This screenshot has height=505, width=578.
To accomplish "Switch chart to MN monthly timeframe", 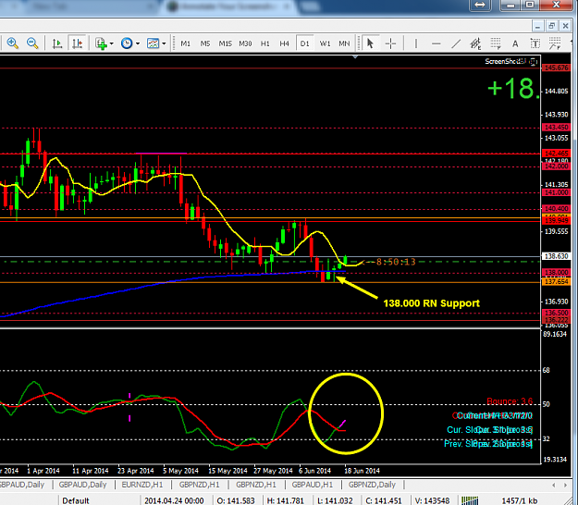I will (344, 43).
